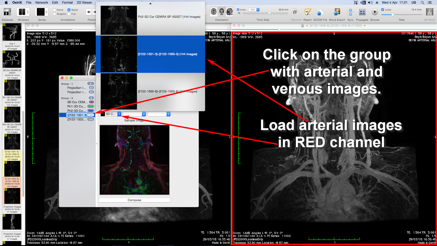Click the Report toolbar icon
Screen dimensions: 437x246
pyautogui.click(x=307, y=12)
